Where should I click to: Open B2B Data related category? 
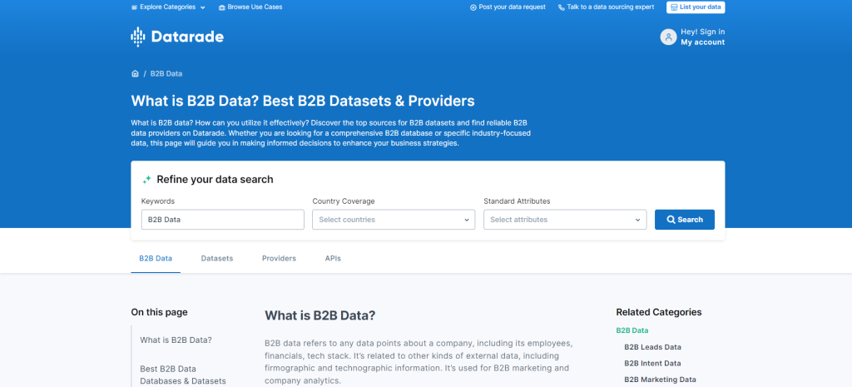tap(632, 330)
